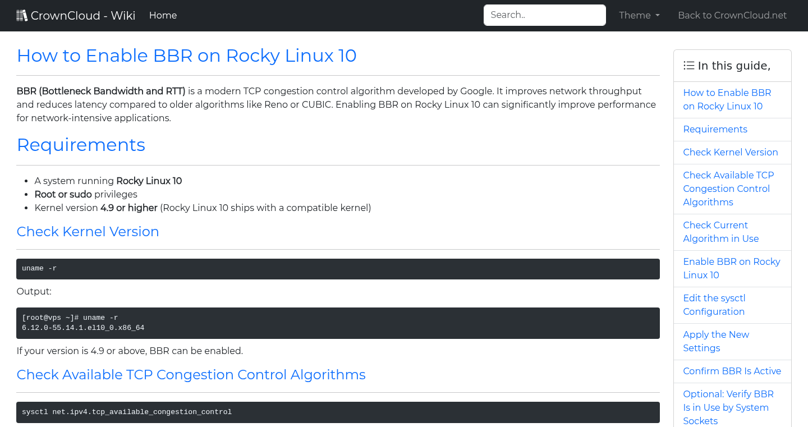The height and width of the screenshot is (427, 808).
Task: Click the top sidebar link "How to Enable BBR on Rocky Linux 10"
Action: (x=727, y=99)
